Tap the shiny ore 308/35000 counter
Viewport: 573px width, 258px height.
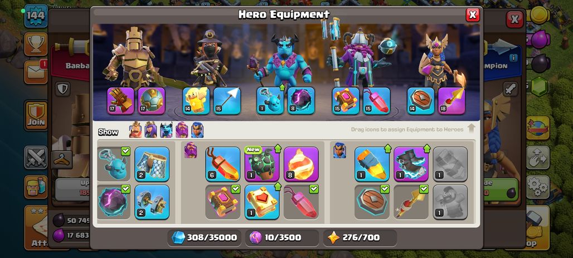[205, 237]
